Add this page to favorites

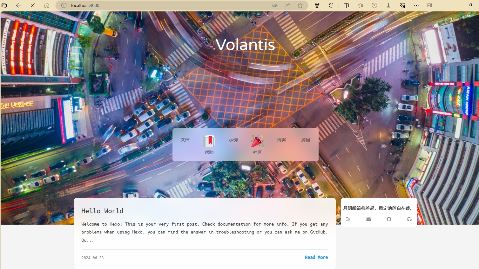(300, 5)
